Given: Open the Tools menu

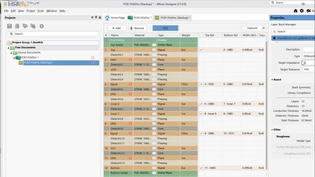Looking at the screenshot, I should (40, 11).
